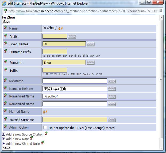The image size is (166, 153).
Task: Click the Romanized Name field containing Fu /Chou/
Action: [x=75, y=96]
